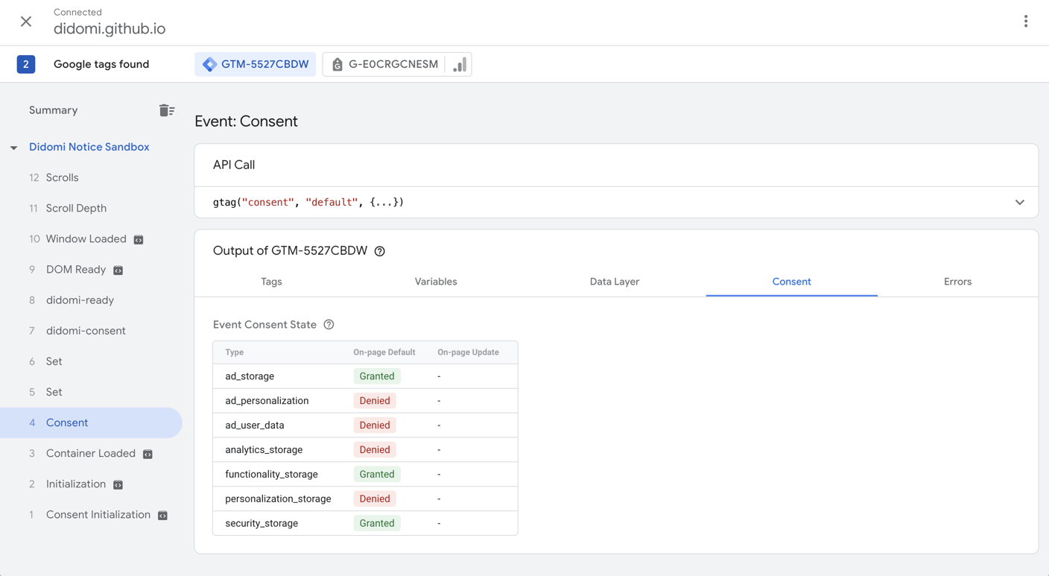Switch to the Tags tab
The height and width of the screenshot is (576, 1049).
point(271,282)
